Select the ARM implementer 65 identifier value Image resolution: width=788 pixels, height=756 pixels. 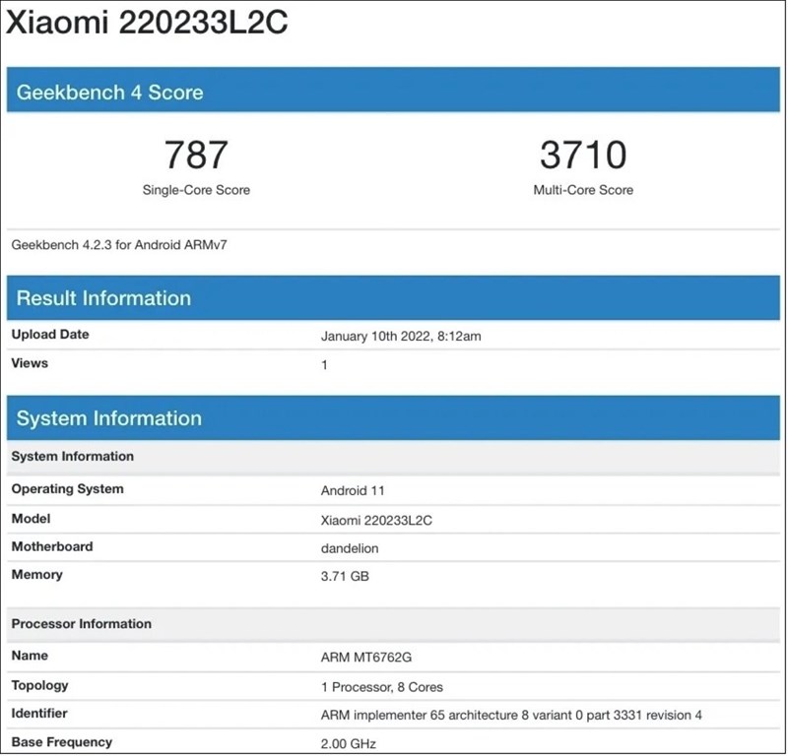tap(511, 716)
